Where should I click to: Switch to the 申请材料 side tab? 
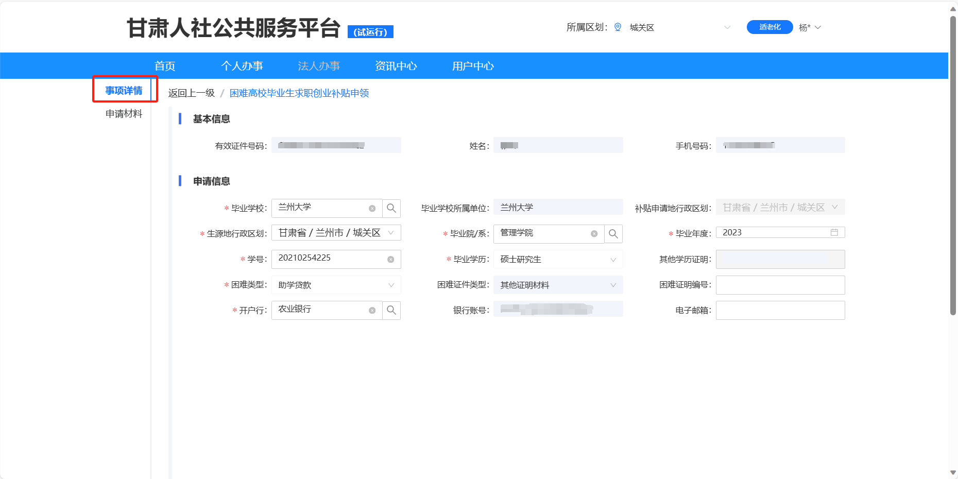pos(124,114)
